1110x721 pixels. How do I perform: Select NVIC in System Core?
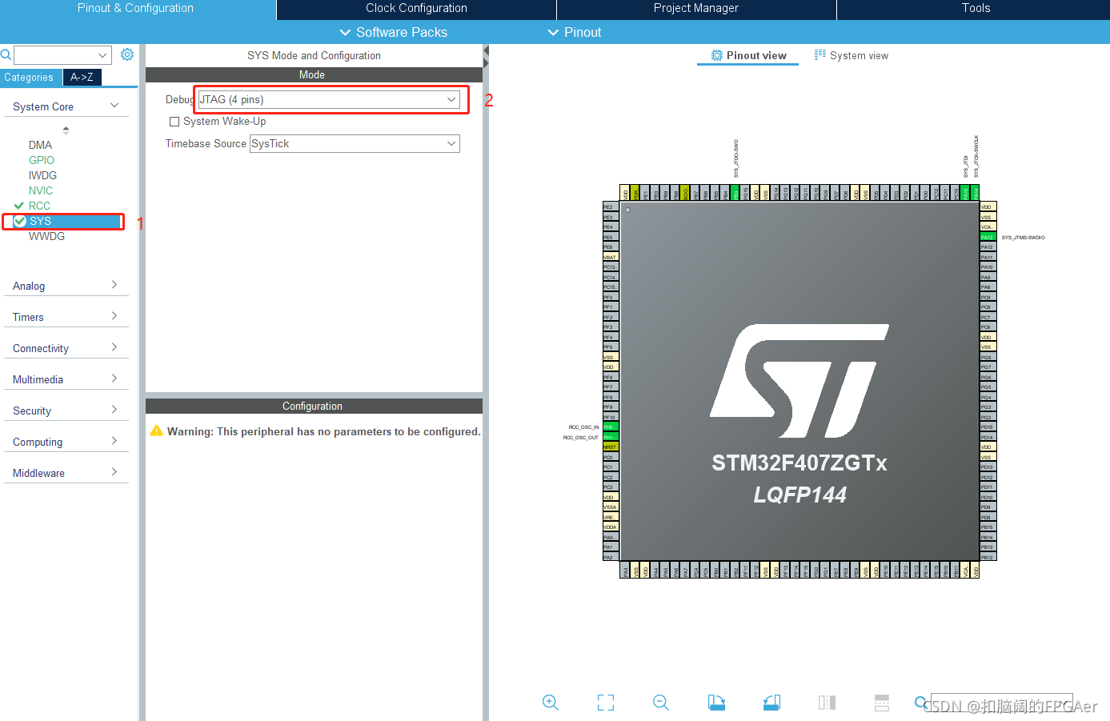pos(41,190)
